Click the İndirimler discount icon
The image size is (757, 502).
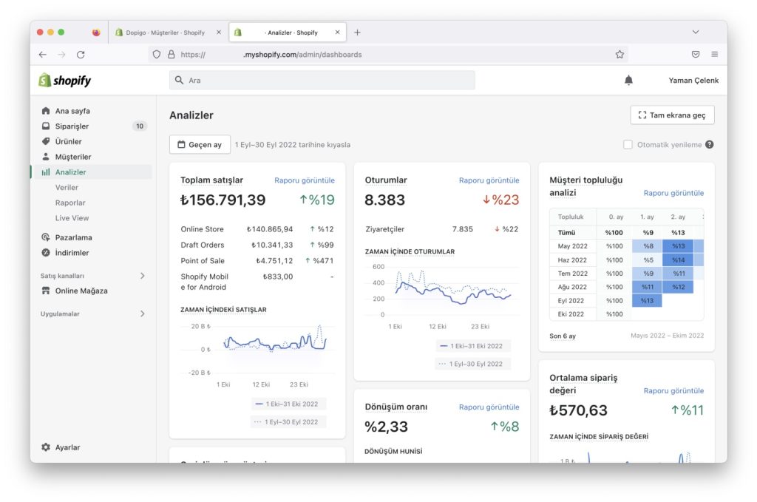click(46, 253)
